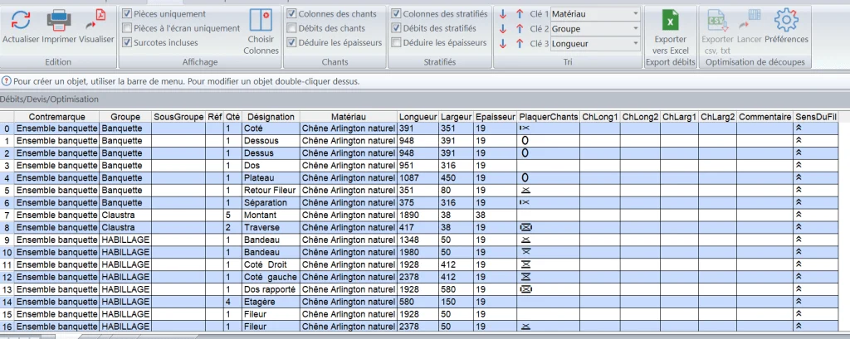Screen dimensions: 850x339
Task: Click the help question mark icon
Action: [7, 82]
